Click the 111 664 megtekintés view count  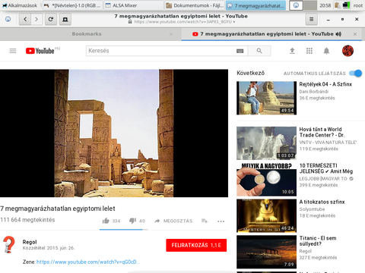coord(27,220)
